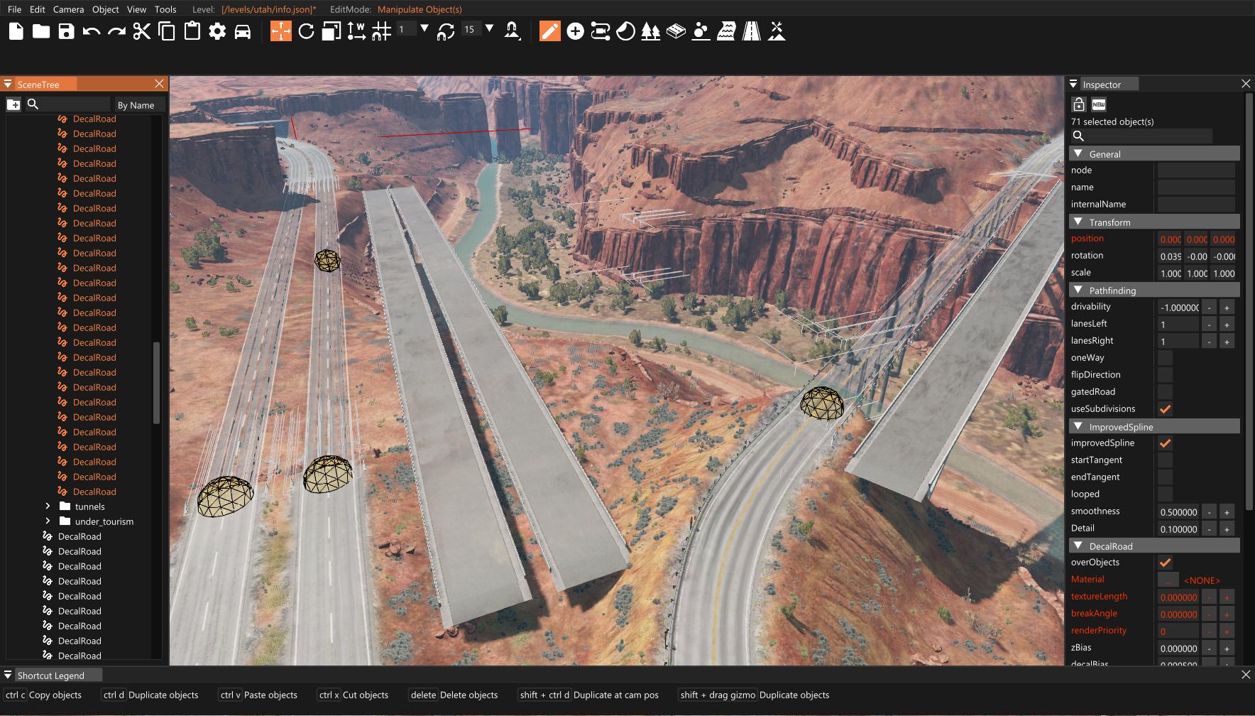Collapse the DecalRoad section
Image resolution: width=1255 pixels, height=716 pixels.
(1078, 546)
